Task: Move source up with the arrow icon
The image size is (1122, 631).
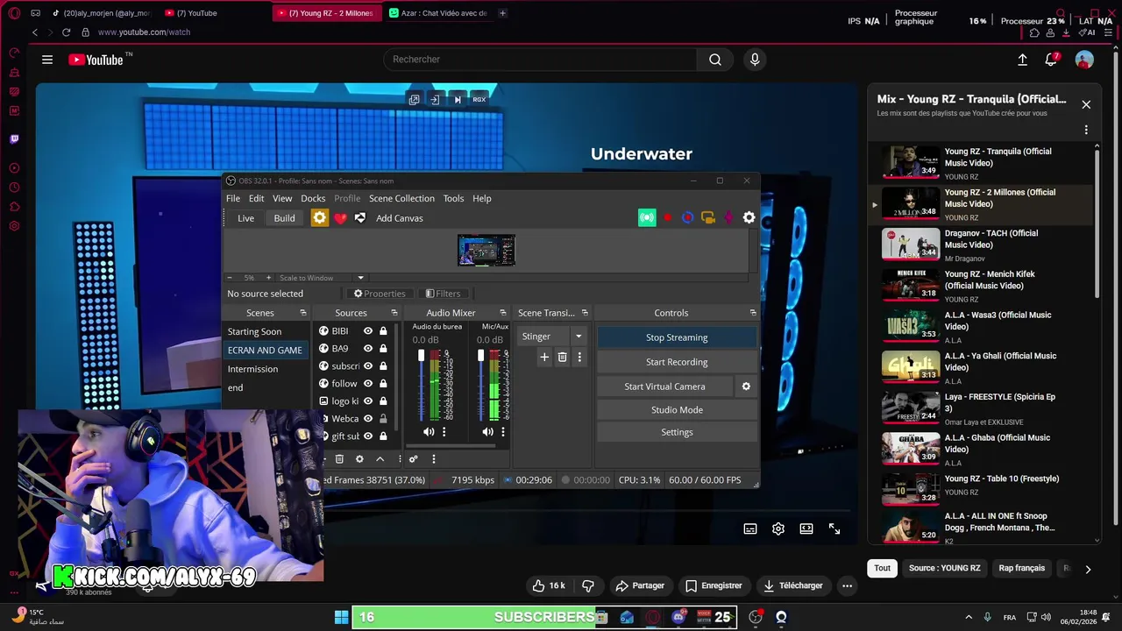Action: point(380,458)
